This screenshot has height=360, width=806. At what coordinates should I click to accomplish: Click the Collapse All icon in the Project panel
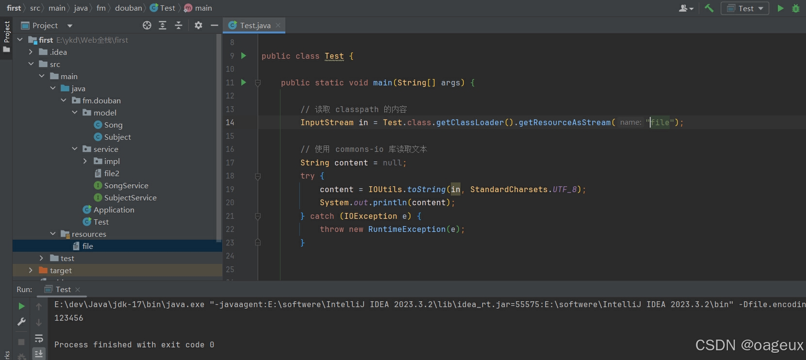179,25
